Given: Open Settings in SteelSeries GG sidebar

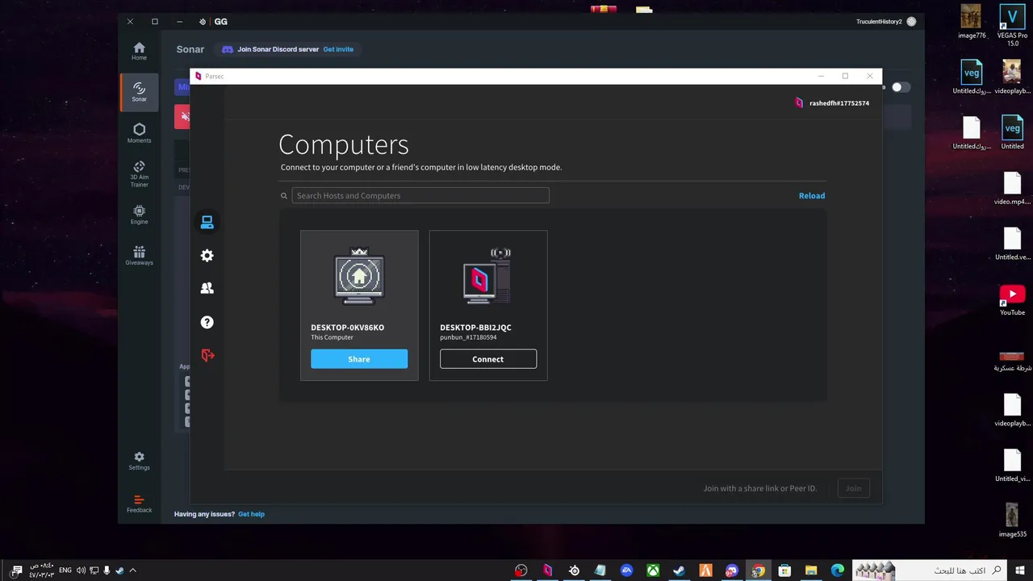Looking at the screenshot, I should (x=140, y=461).
